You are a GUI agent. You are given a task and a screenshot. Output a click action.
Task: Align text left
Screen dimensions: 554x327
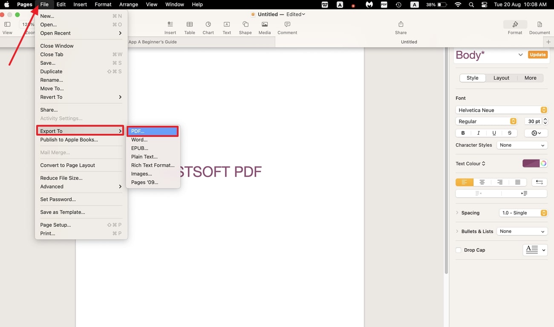(465, 182)
